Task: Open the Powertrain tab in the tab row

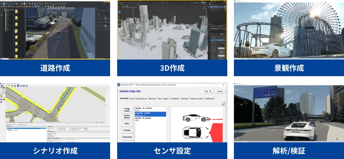Action: click(175, 99)
